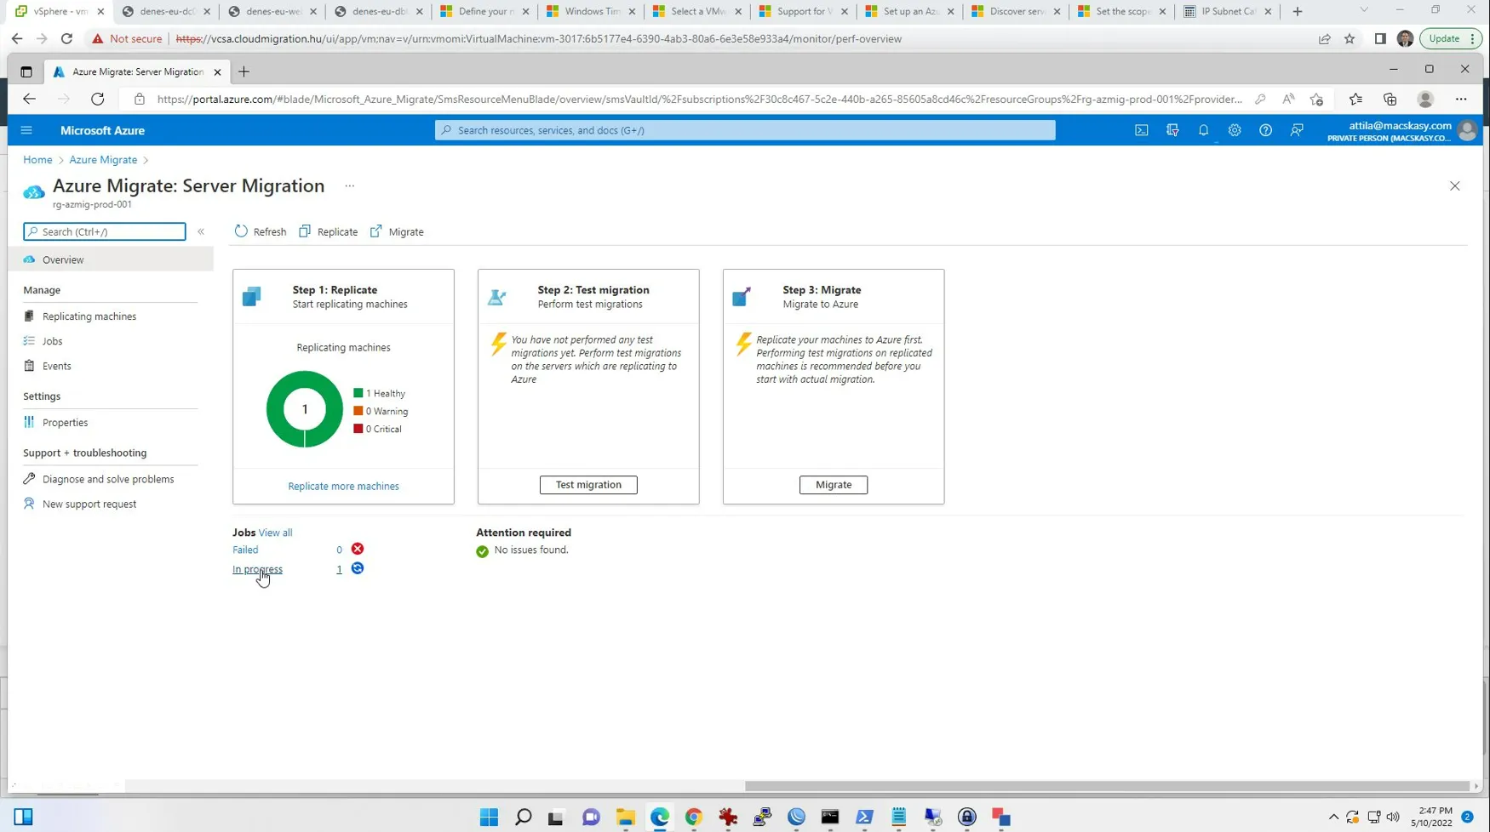
Task: Click the in-progress jobs count 1
Action: pos(339,569)
